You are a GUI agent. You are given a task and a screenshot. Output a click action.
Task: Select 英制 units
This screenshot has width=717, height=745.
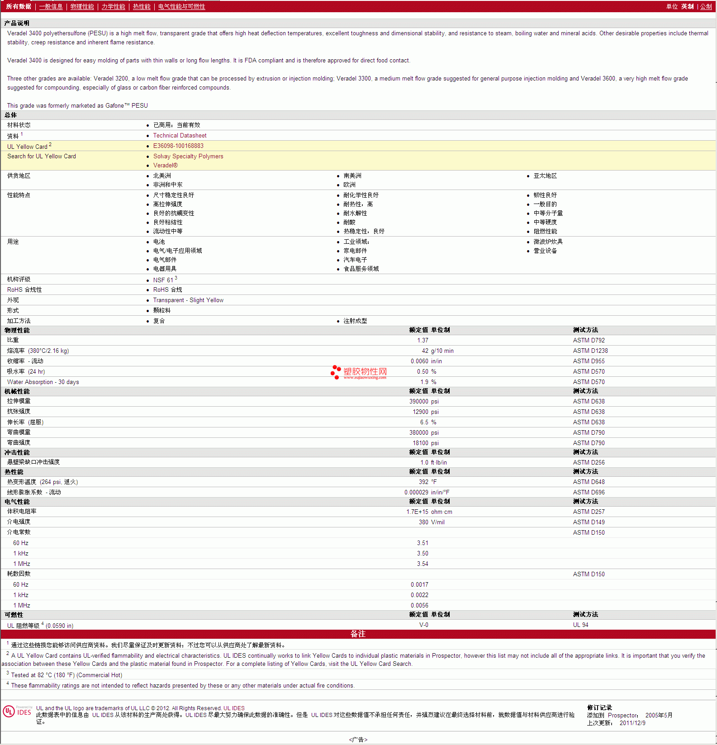tap(688, 6)
